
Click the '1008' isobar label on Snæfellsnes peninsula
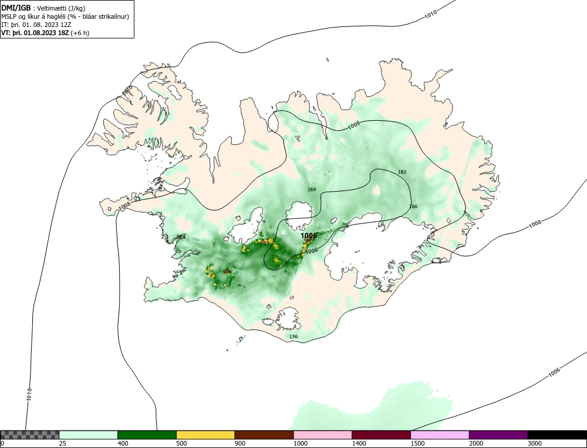(x=124, y=206)
